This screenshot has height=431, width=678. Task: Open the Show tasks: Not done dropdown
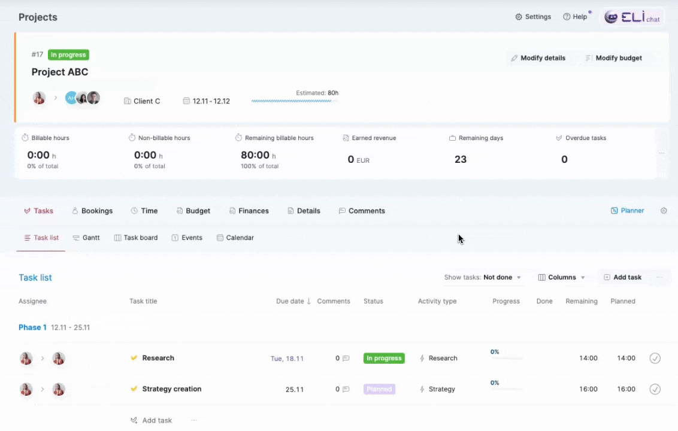pos(483,278)
